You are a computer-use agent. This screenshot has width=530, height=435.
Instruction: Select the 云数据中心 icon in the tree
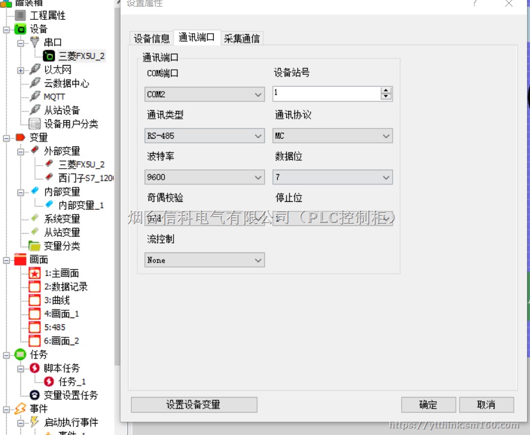pyautogui.click(x=34, y=83)
